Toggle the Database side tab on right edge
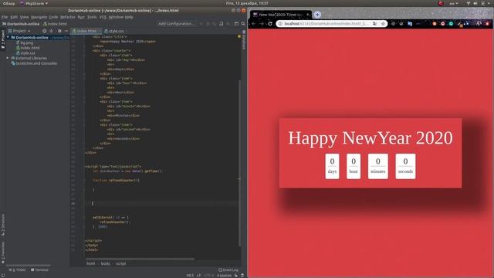The image size is (494, 278). tap(244, 39)
